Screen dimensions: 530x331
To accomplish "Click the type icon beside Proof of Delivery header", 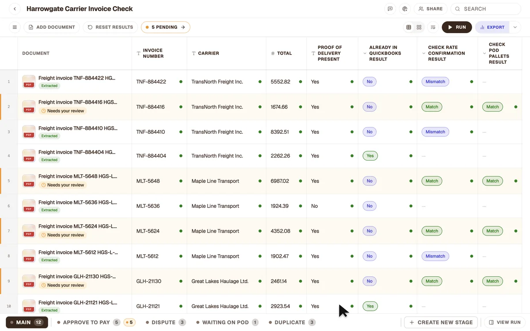I will click(x=313, y=53).
